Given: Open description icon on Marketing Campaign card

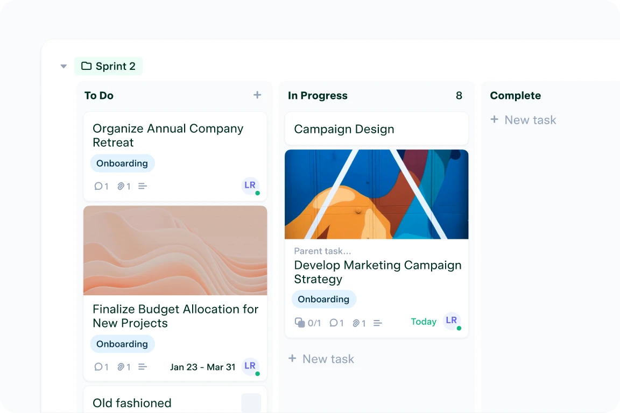Looking at the screenshot, I should point(378,323).
